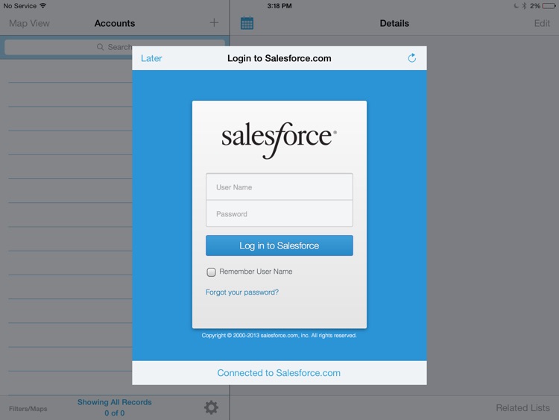The height and width of the screenshot is (420, 559).
Task: Focus the User Name field
Action: coord(279,187)
